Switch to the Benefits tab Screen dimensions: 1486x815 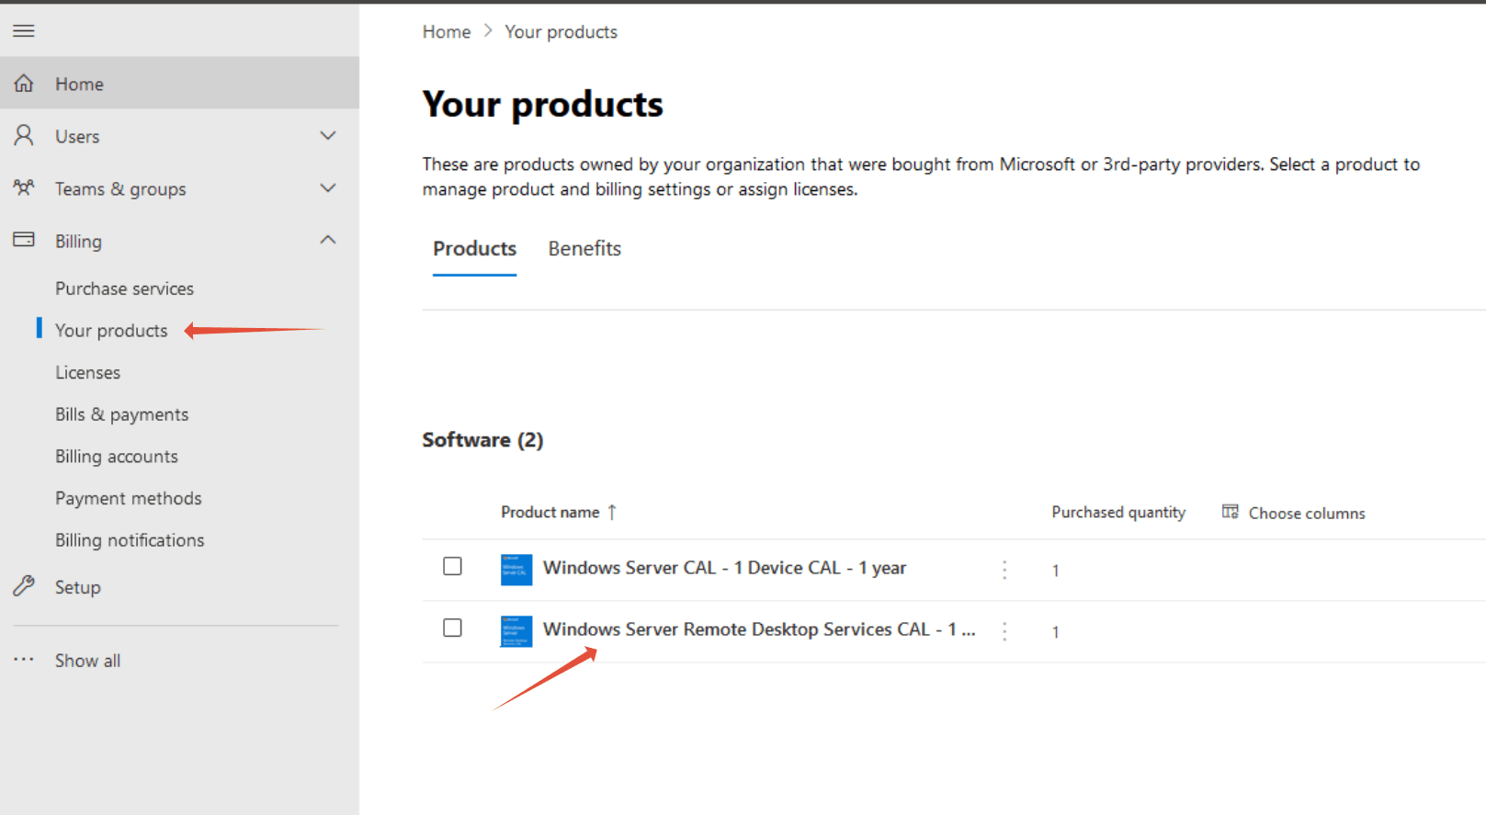(584, 249)
